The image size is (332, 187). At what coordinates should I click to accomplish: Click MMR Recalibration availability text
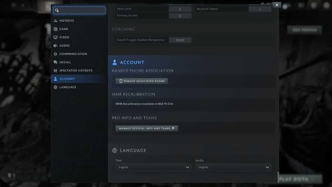click(x=144, y=104)
